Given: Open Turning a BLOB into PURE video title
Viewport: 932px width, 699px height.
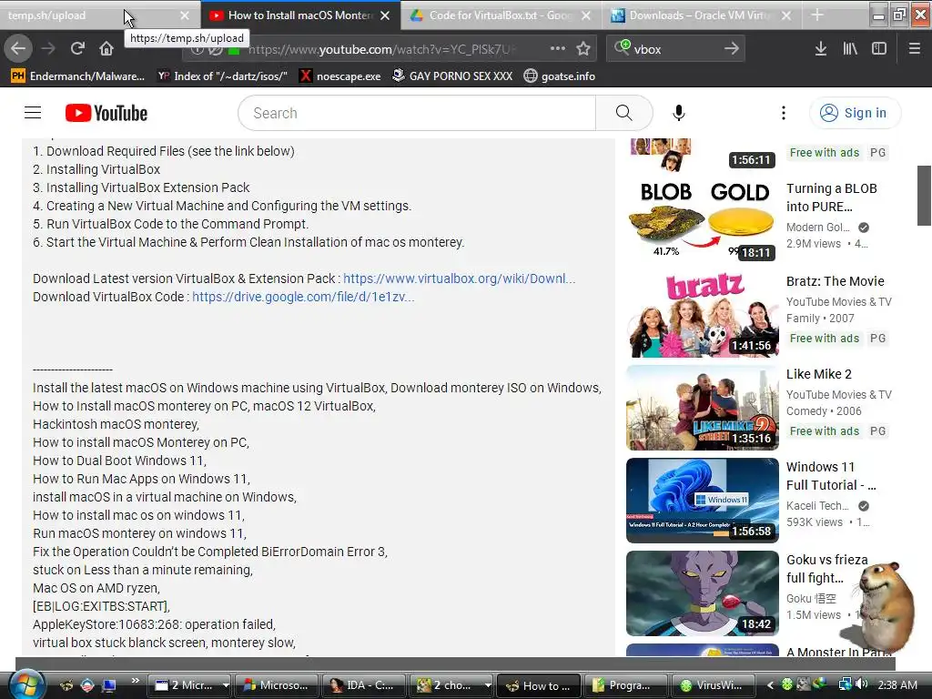Looking at the screenshot, I should pos(832,198).
